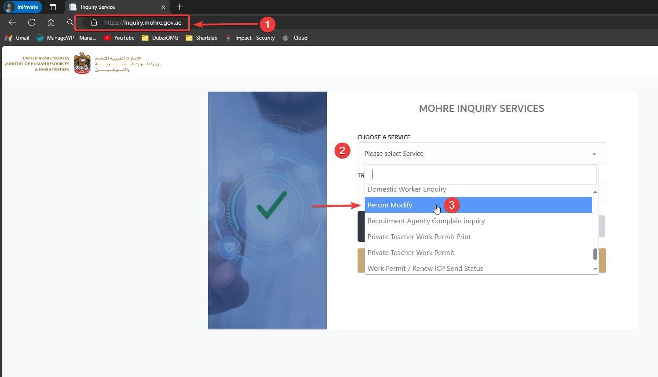
Task: Click the browser home icon
Action: (x=51, y=22)
